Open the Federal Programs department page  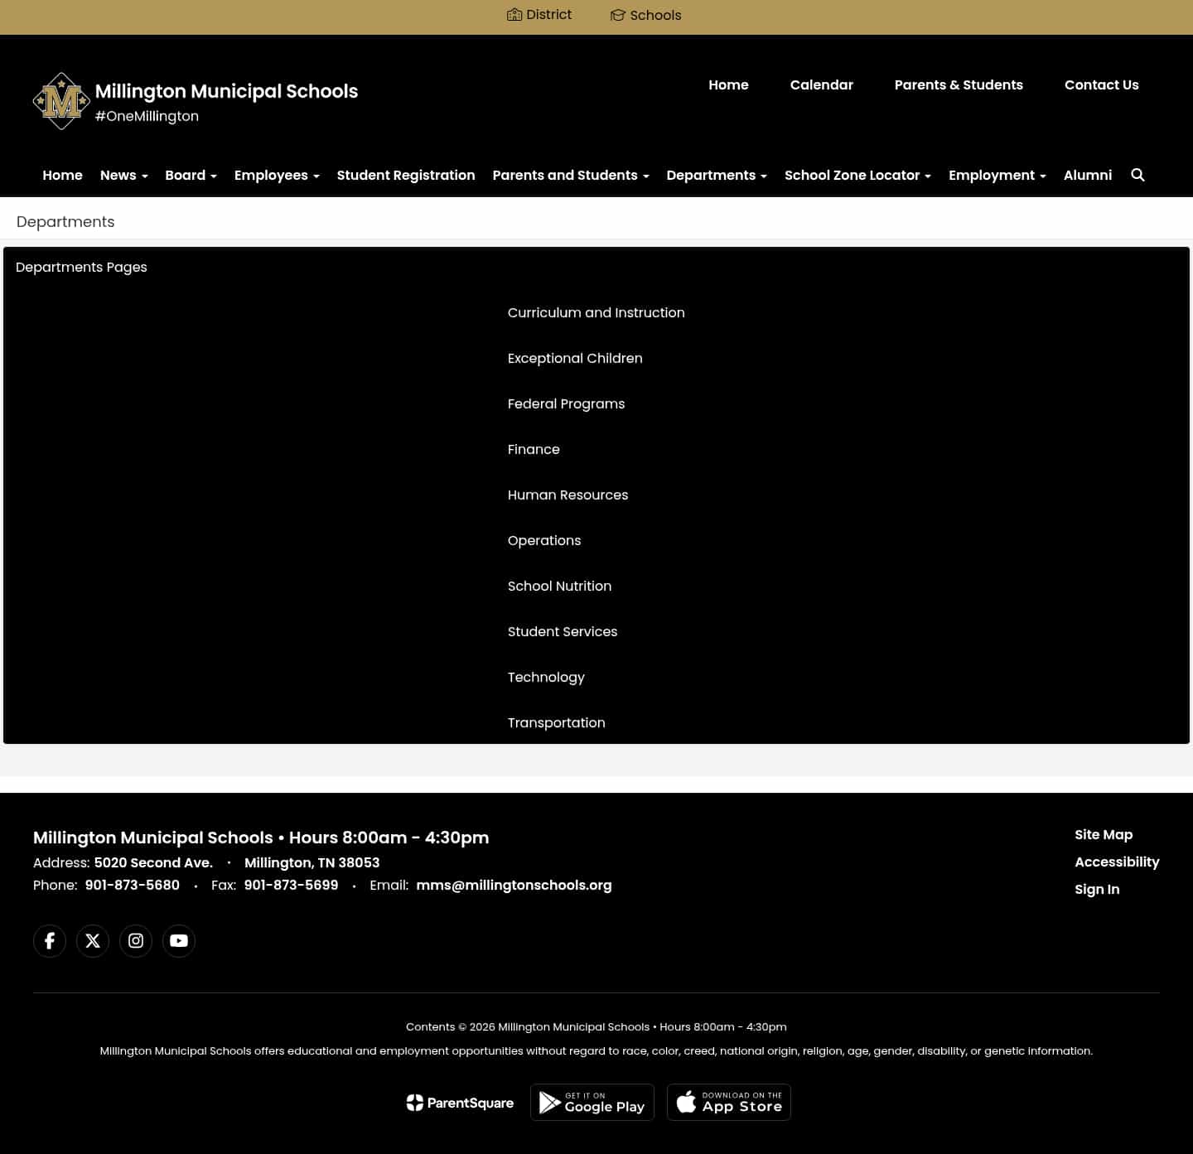pyautogui.click(x=567, y=403)
